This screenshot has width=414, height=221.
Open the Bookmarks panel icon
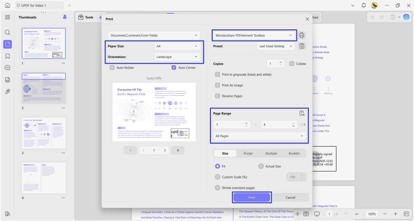click(7, 56)
